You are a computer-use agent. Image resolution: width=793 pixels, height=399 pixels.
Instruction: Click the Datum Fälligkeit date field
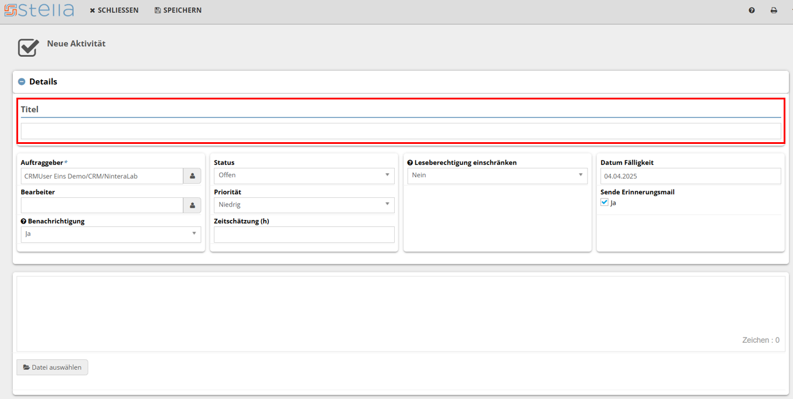(x=690, y=176)
